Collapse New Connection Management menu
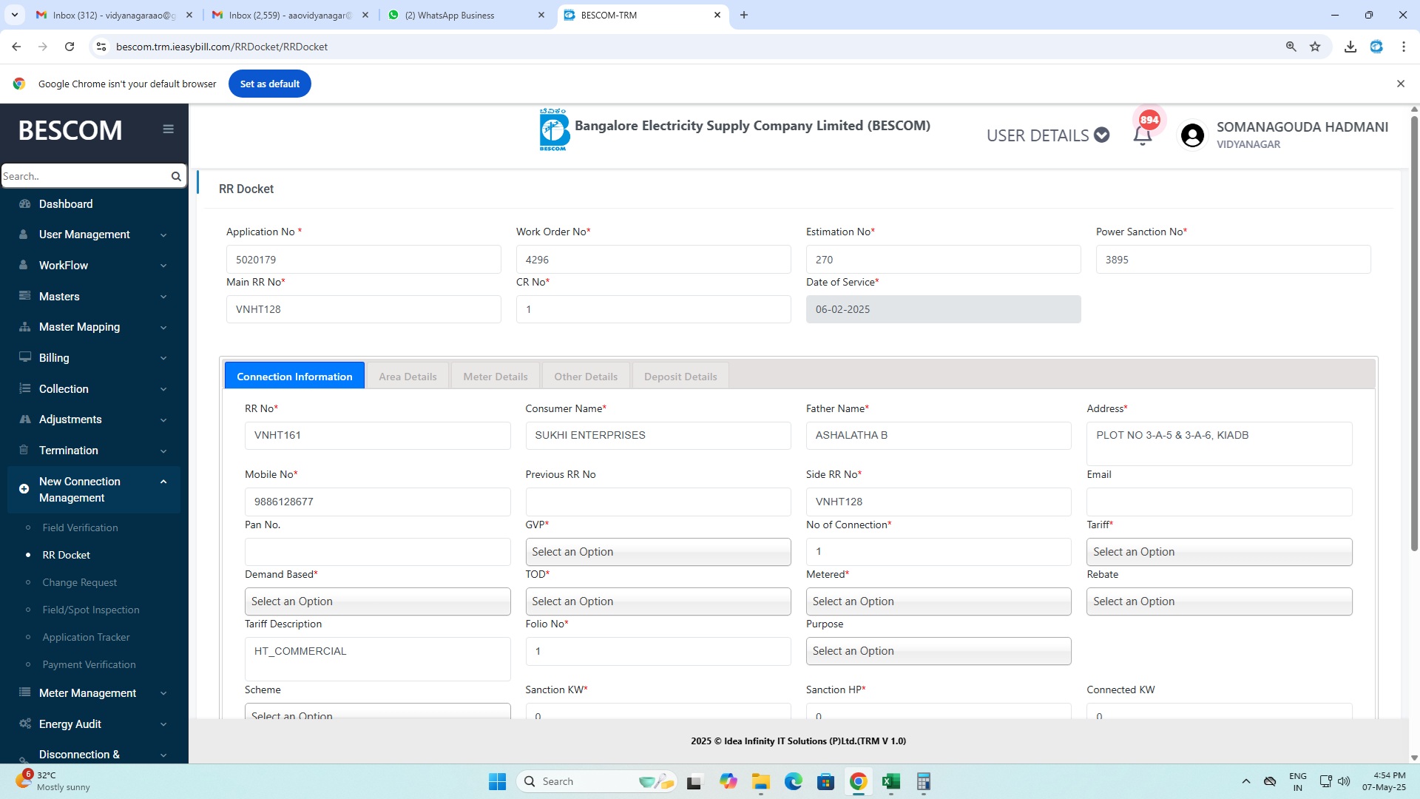The height and width of the screenshot is (799, 1420). click(94, 490)
